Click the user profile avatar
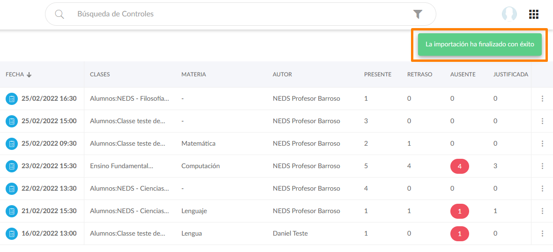553x252 pixels. [509, 14]
